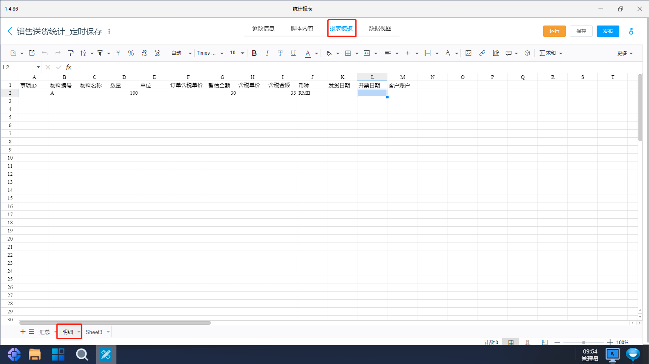Insert an image via picture icon

point(468,53)
